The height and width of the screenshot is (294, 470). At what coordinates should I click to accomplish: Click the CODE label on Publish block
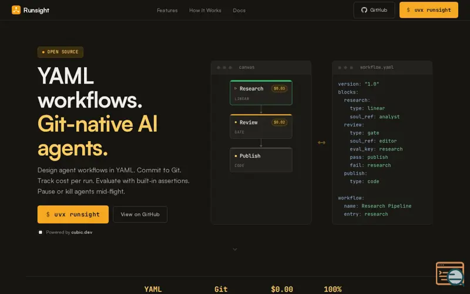tap(239, 166)
